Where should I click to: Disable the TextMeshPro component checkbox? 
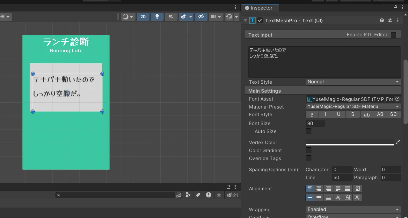[x=260, y=20]
